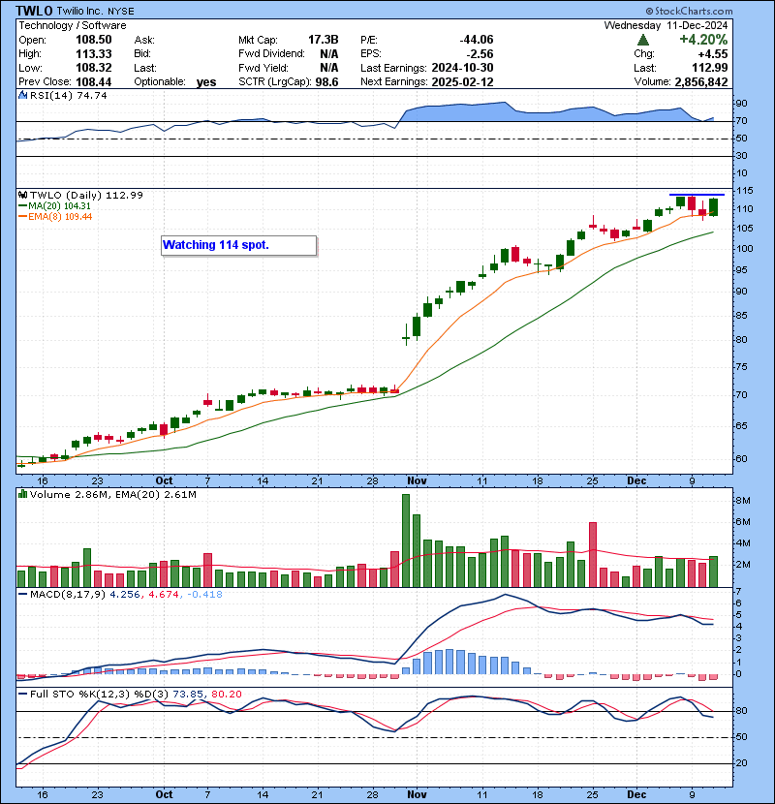Click the 'Oct' label on price chart axis
Screen dimensions: 775x804
tap(164, 481)
